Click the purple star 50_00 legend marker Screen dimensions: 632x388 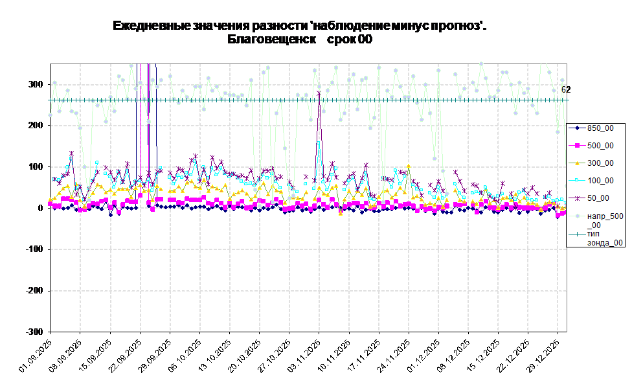point(576,198)
